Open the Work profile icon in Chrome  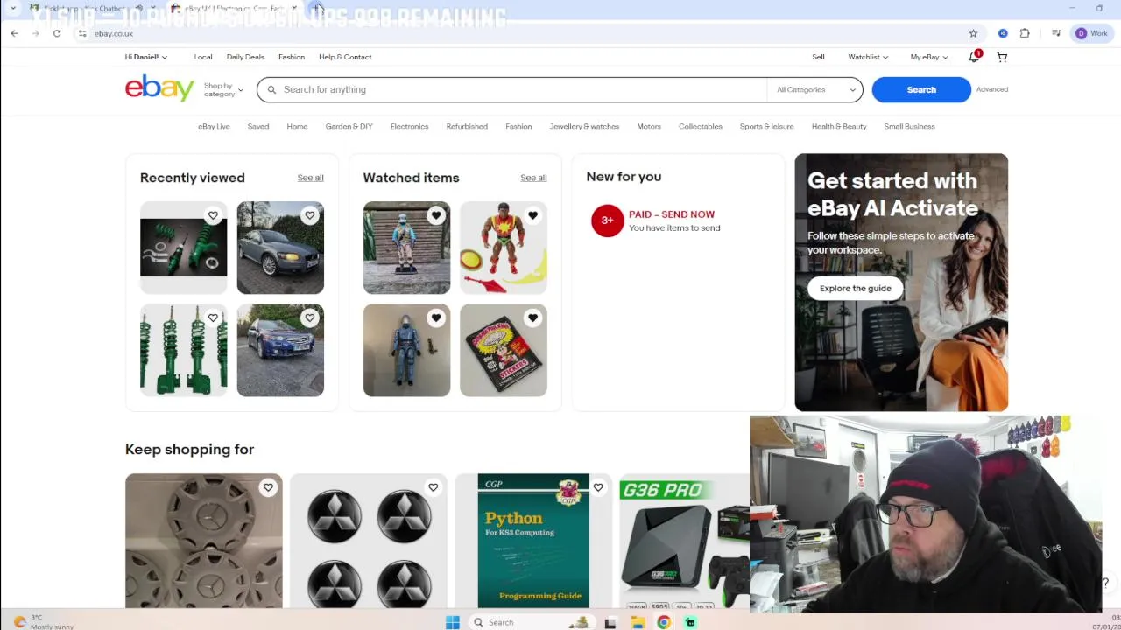tap(1092, 33)
